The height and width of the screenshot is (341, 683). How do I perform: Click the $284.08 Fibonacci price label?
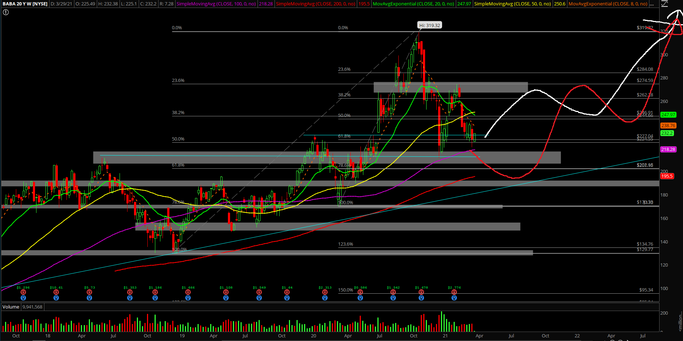click(645, 69)
